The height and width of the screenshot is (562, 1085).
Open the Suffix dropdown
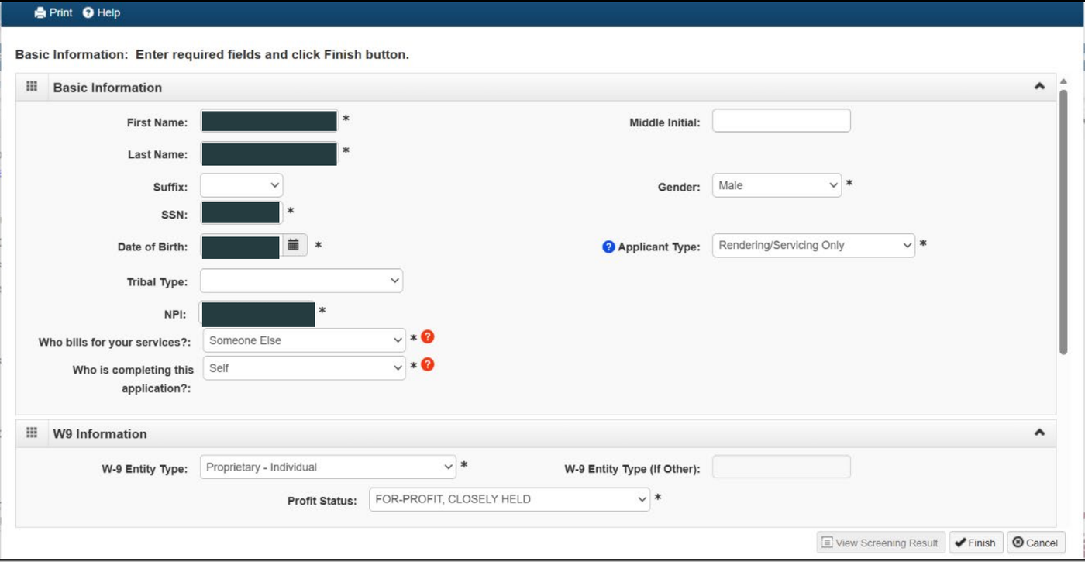tap(242, 185)
